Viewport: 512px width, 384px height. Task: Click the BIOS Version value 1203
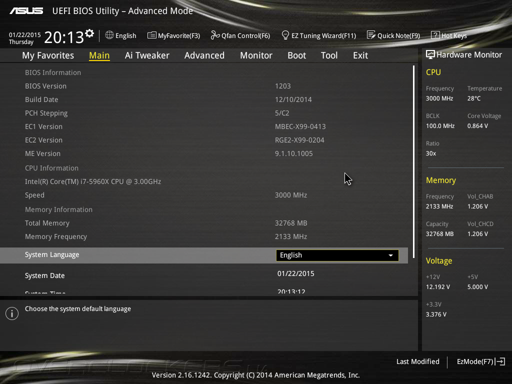283,86
